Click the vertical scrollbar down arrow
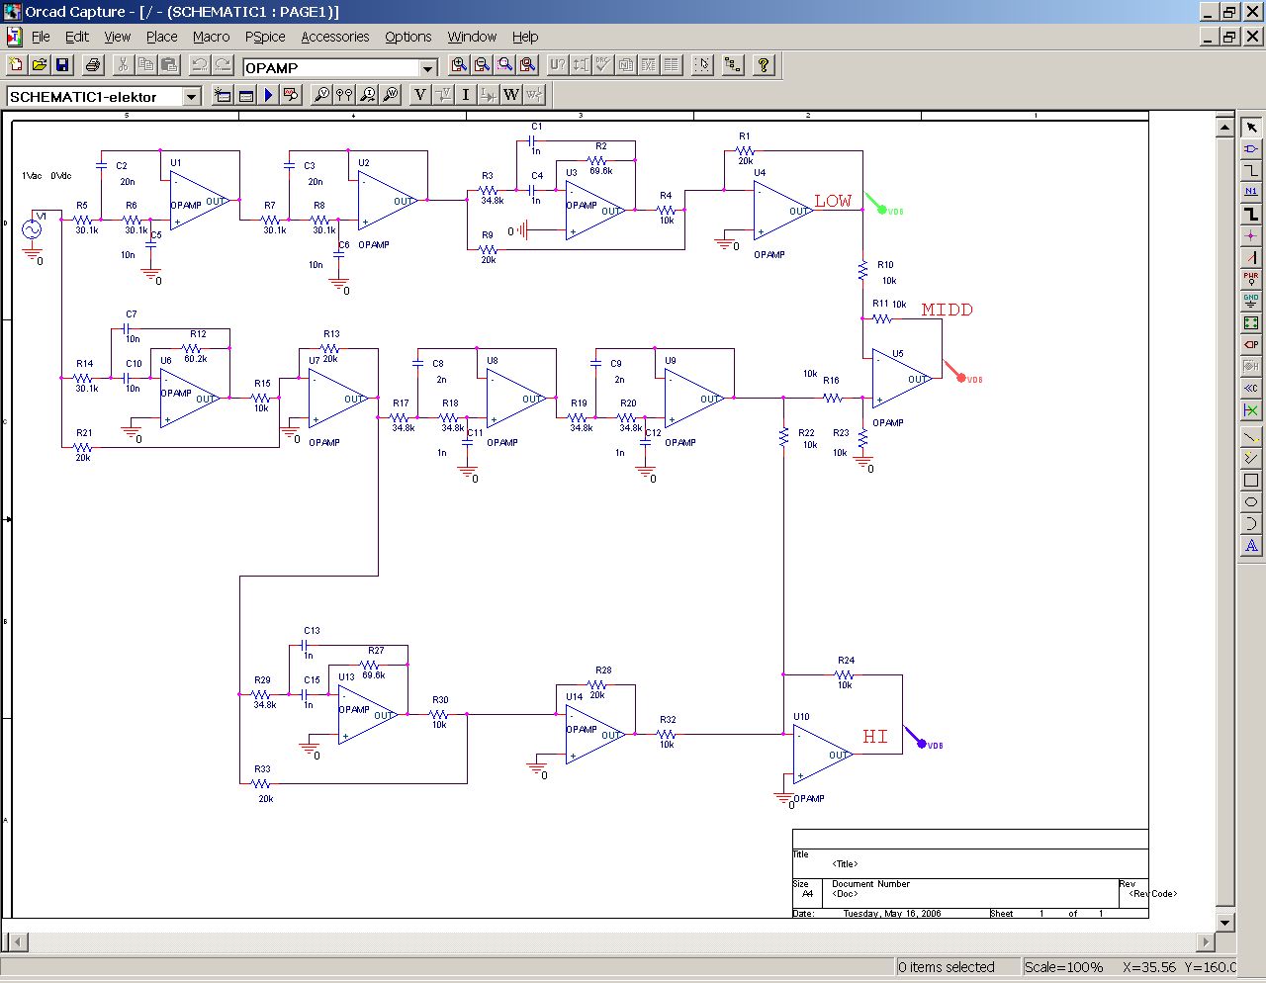Screen dimensions: 1266x983 click(x=1224, y=922)
